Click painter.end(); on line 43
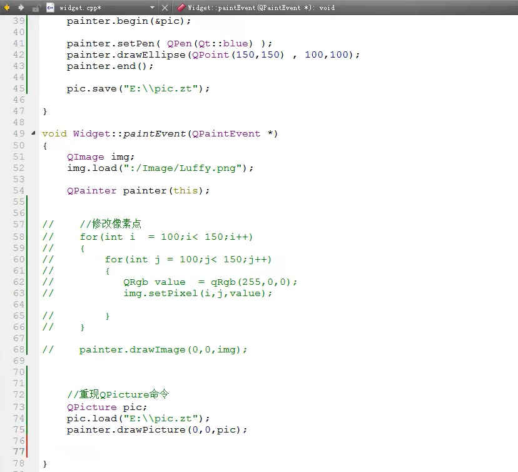This screenshot has height=472, width=518. [x=110, y=66]
